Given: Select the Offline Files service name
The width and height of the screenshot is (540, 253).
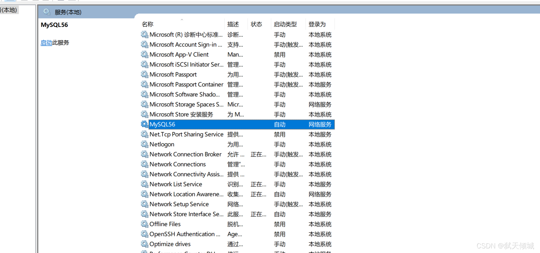Looking at the screenshot, I should click(165, 224).
